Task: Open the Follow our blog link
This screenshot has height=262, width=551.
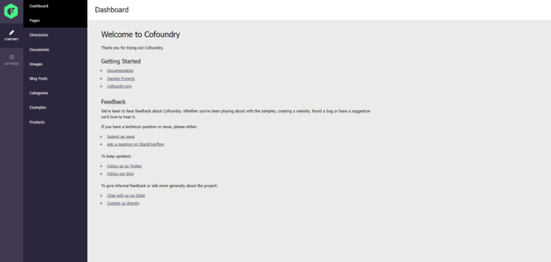Action: 120,174
